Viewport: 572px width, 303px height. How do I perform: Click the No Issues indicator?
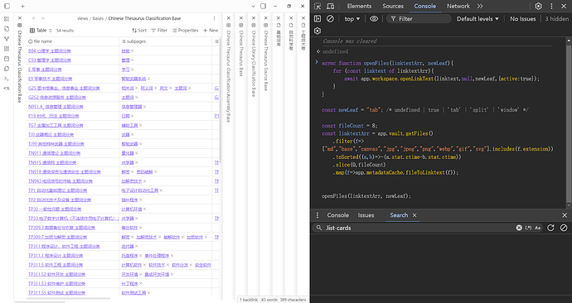click(x=523, y=18)
